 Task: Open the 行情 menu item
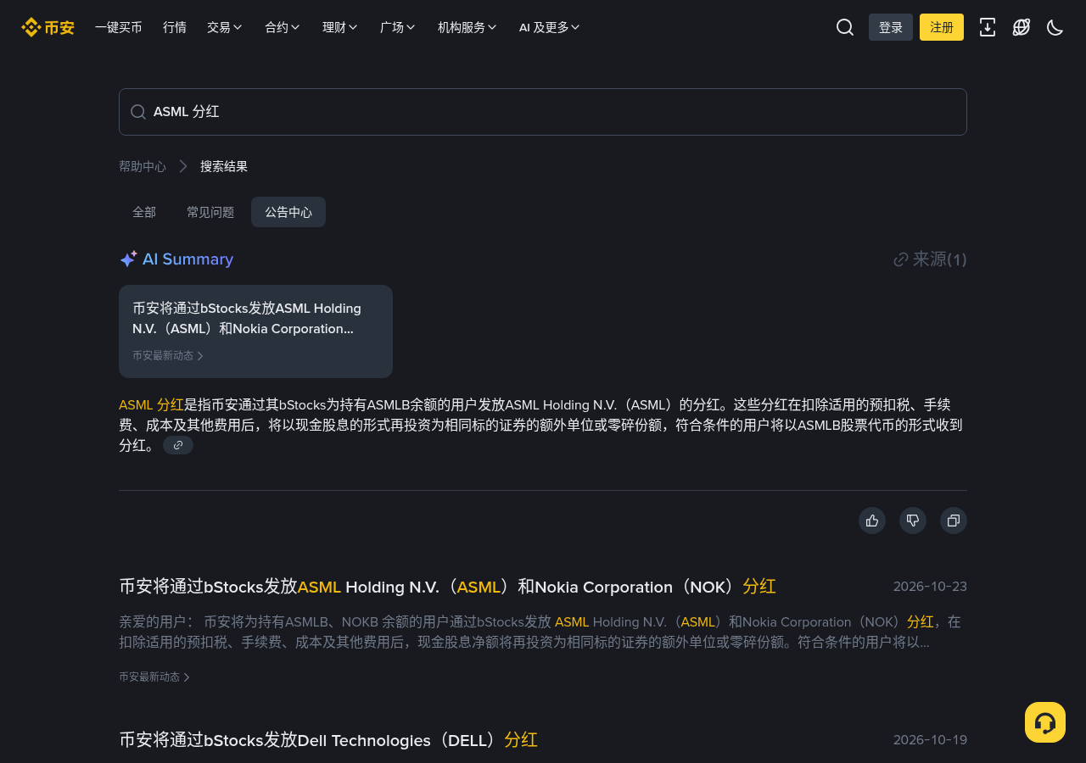coord(175,27)
